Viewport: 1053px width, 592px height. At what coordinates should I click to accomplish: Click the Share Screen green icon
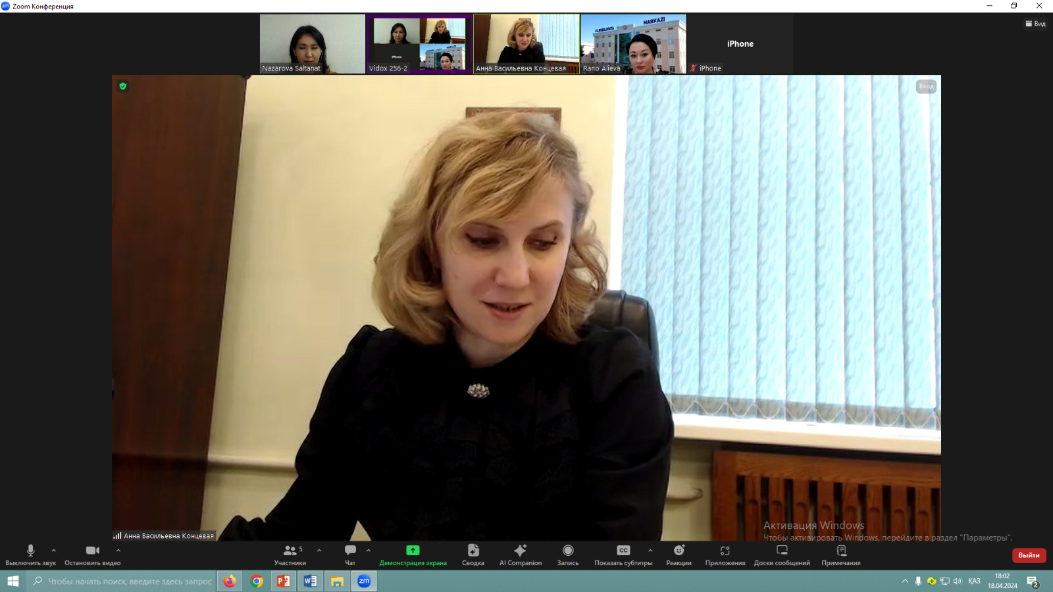(413, 551)
